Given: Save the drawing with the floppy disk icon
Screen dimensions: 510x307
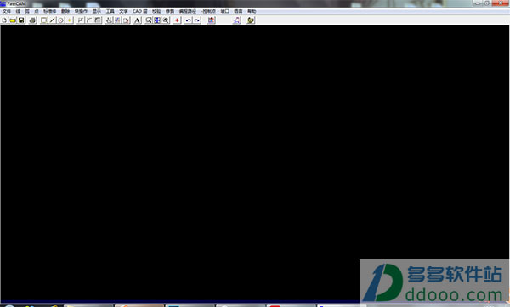Looking at the screenshot, I should pyautogui.click(x=21, y=20).
